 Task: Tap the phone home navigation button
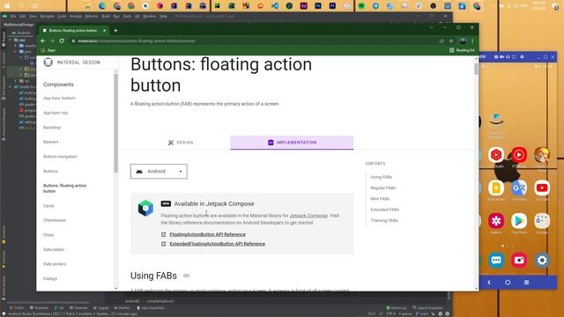[508, 283]
